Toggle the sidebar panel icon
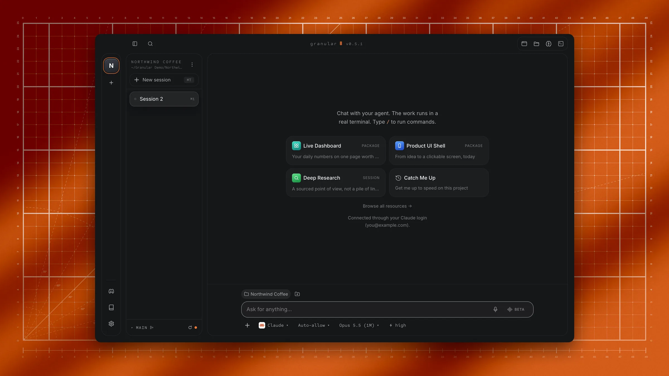 click(x=135, y=44)
